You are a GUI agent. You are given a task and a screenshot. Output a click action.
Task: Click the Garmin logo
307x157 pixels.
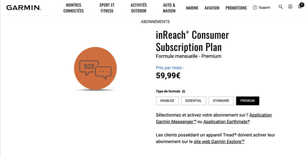coord(23,8)
